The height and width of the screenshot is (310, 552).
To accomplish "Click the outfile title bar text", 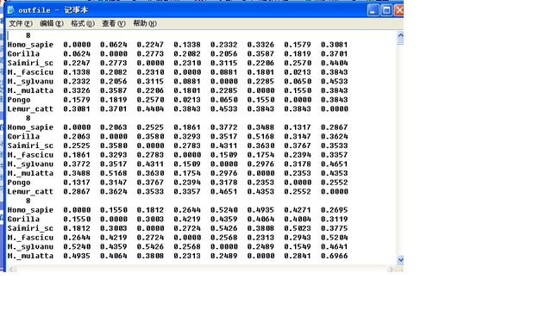I will click(x=53, y=10).
